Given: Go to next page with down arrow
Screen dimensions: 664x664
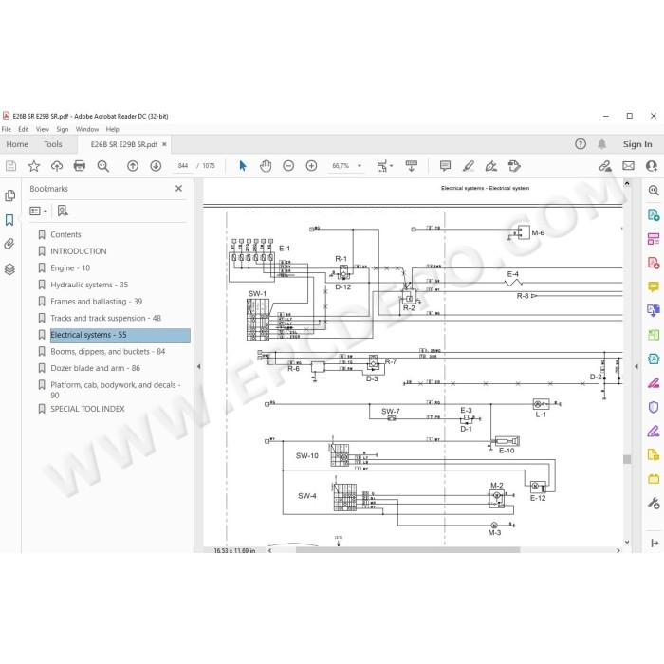Looking at the screenshot, I should (156, 166).
